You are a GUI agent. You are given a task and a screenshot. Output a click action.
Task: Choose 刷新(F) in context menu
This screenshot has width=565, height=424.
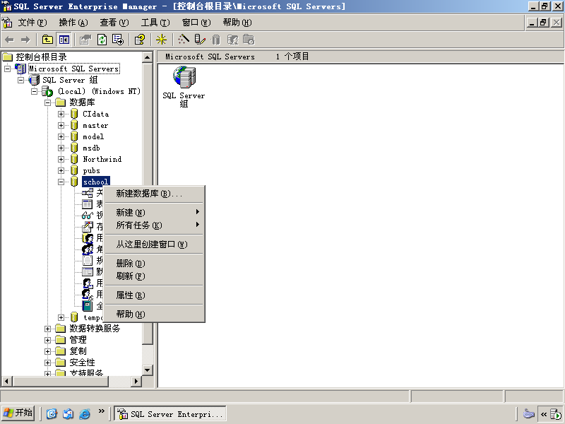coord(154,276)
